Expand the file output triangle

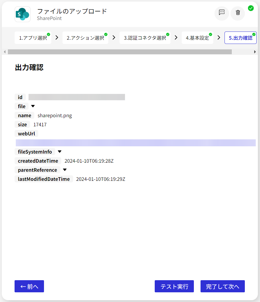pos(33,106)
